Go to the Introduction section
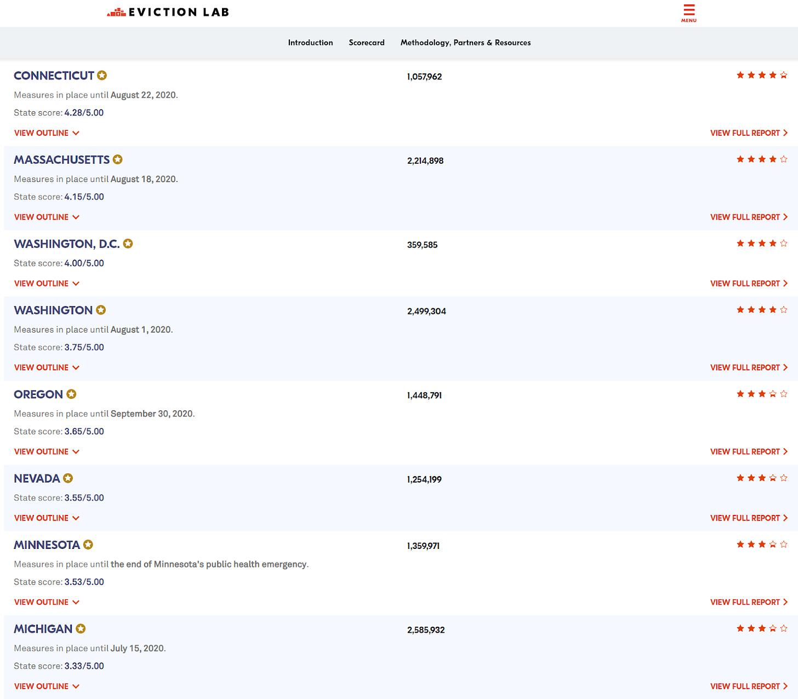The height and width of the screenshot is (699, 798). (310, 43)
